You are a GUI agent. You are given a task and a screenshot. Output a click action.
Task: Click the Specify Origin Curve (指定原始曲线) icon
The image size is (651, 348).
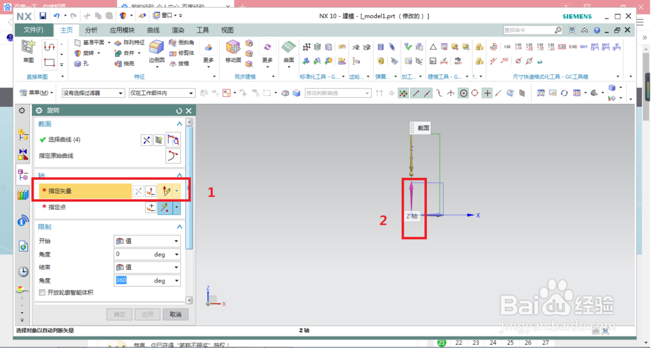(x=173, y=156)
